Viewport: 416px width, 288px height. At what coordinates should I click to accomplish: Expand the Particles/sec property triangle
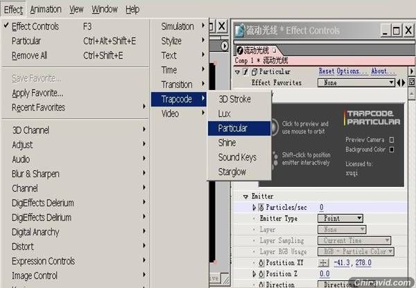coord(254,208)
